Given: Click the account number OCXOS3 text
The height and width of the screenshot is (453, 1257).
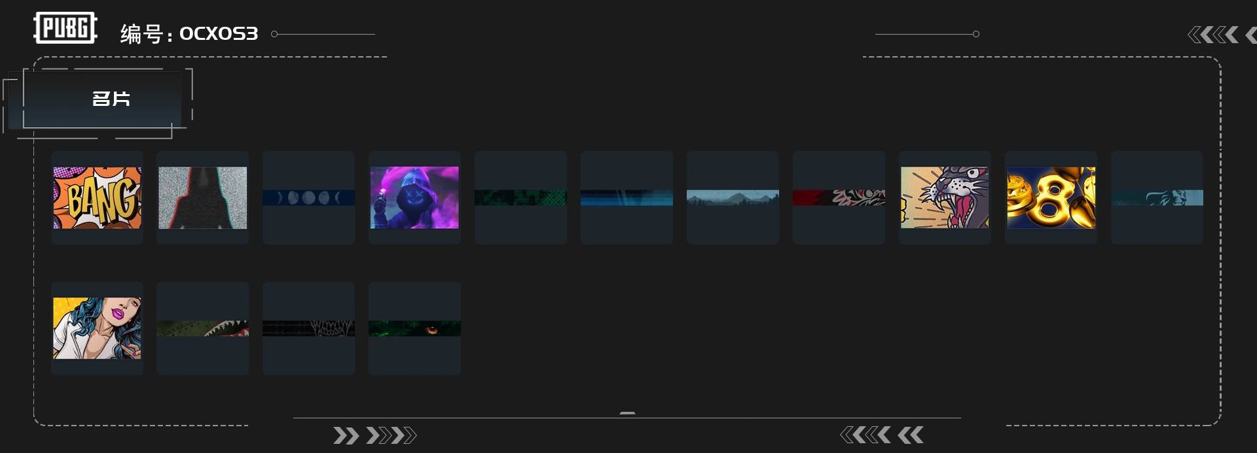Looking at the screenshot, I should [219, 33].
